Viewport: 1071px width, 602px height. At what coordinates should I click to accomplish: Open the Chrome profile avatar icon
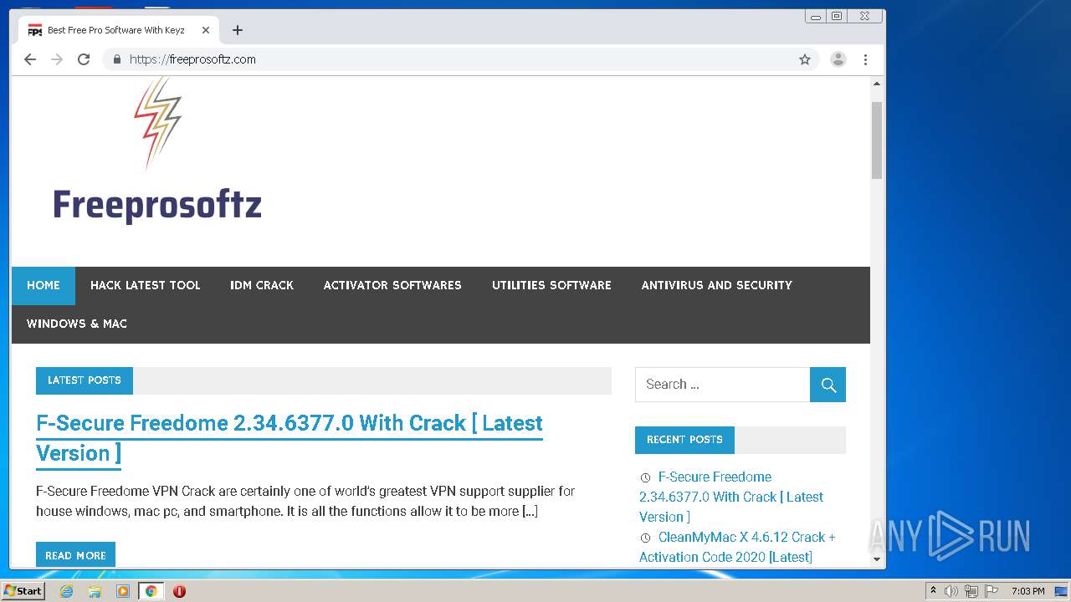point(838,59)
